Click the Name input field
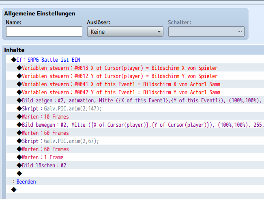The height and width of the screenshot is (199, 264). click(44, 32)
